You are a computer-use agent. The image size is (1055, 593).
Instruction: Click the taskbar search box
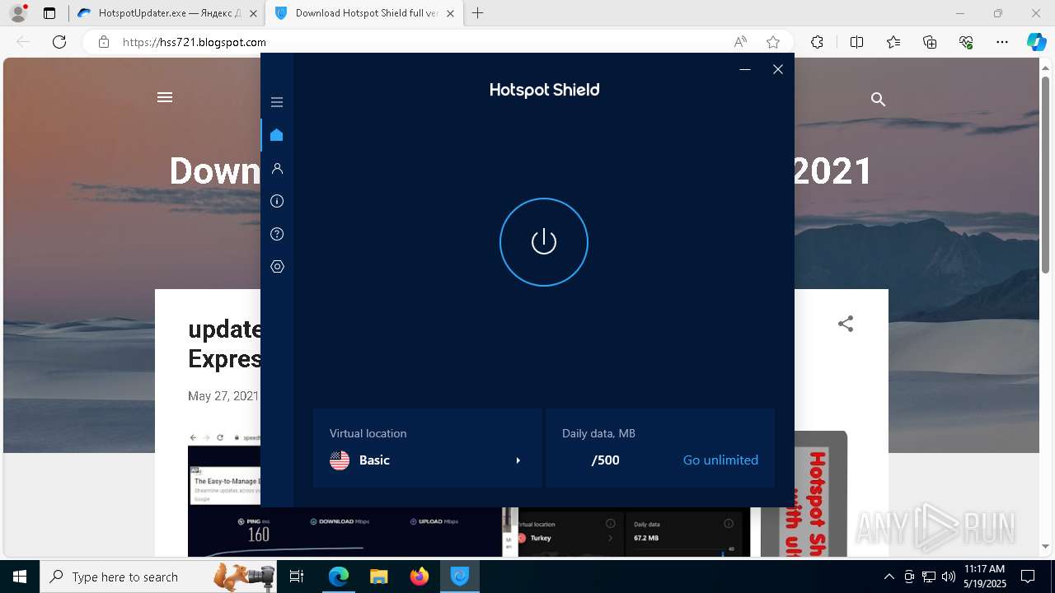point(160,577)
